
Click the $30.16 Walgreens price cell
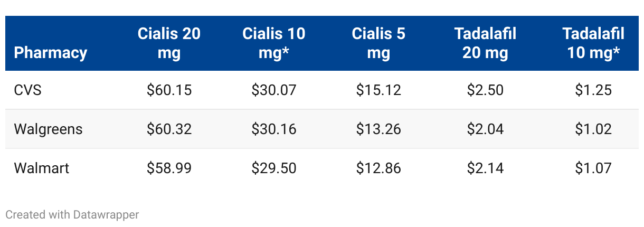(x=274, y=129)
